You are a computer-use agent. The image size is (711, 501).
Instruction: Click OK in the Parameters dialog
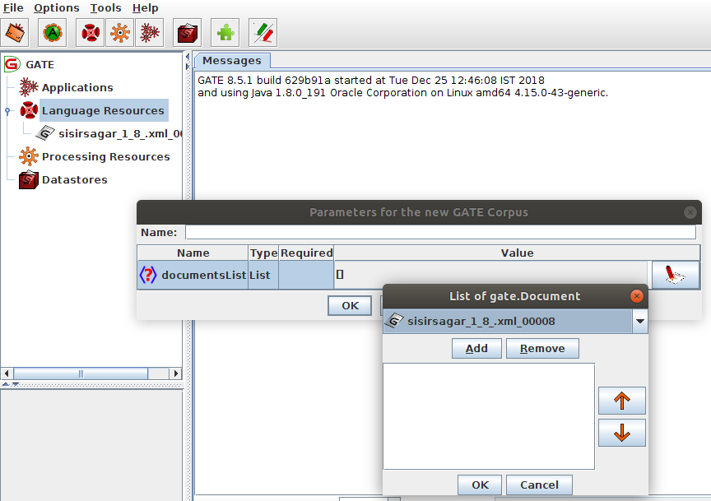click(349, 305)
